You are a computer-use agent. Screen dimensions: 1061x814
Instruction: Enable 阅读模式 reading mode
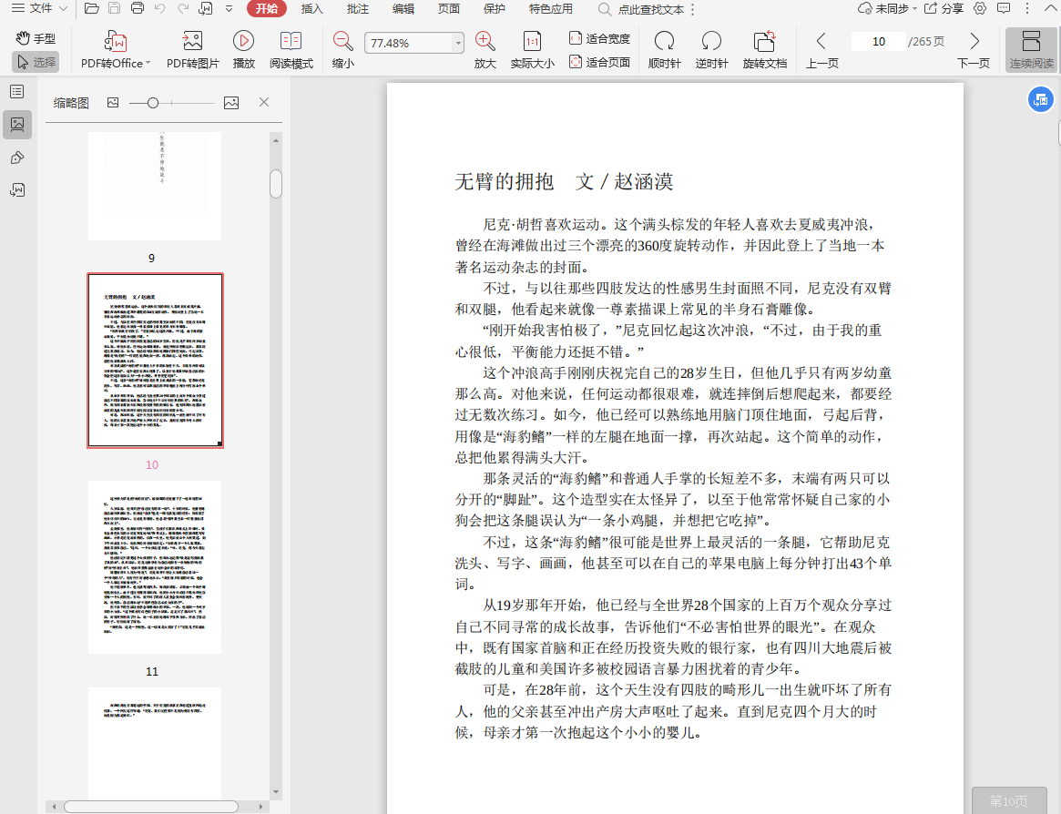291,50
